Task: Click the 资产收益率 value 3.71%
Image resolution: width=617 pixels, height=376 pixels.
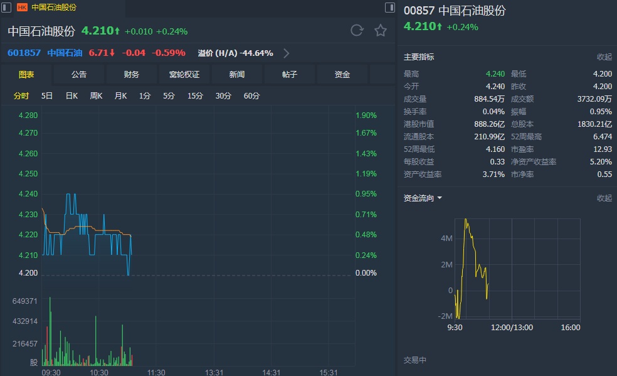Action: pos(493,175)
